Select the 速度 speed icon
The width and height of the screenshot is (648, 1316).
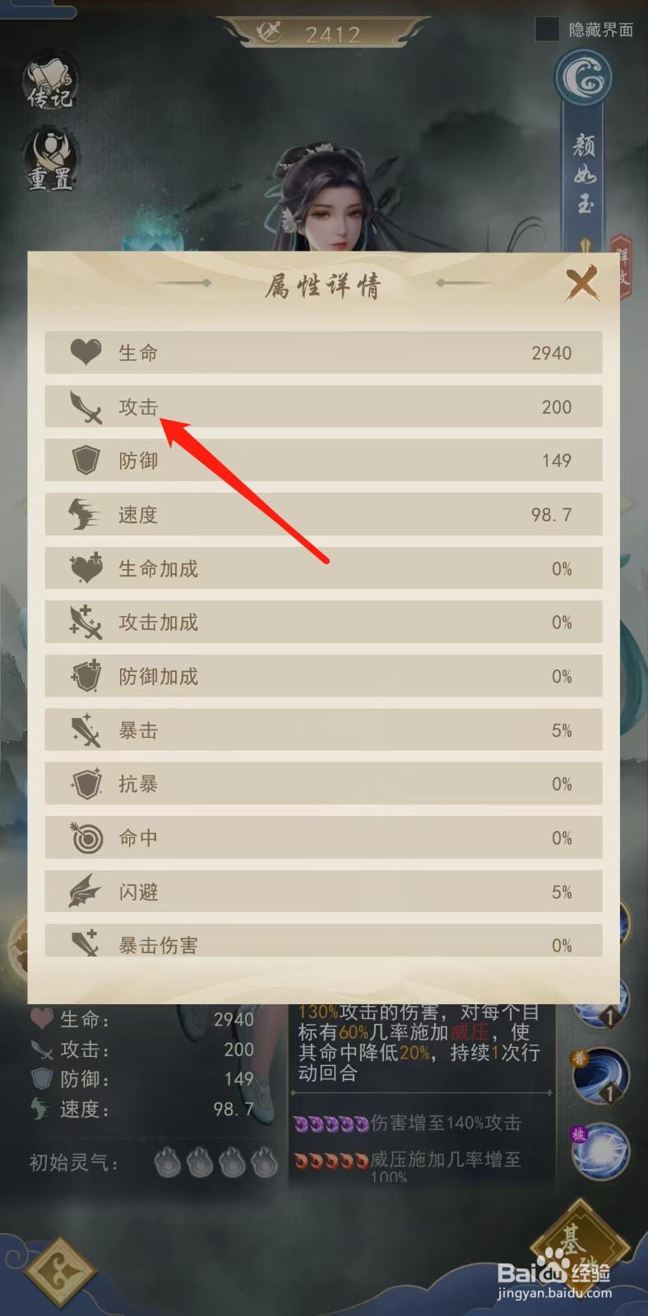pyautogui.click(x=86, y=515)
